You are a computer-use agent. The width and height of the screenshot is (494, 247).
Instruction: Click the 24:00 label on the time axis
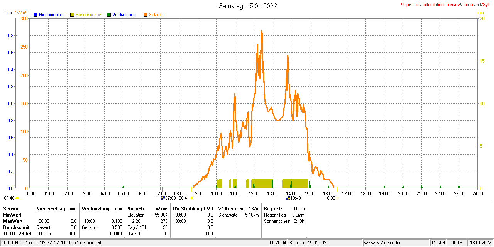[478, 193]
